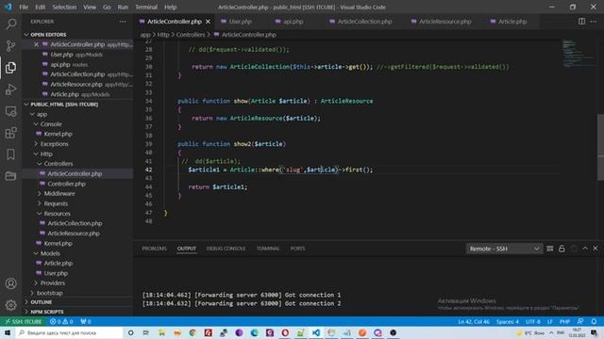Switch to the Ports panel tab

298,249
